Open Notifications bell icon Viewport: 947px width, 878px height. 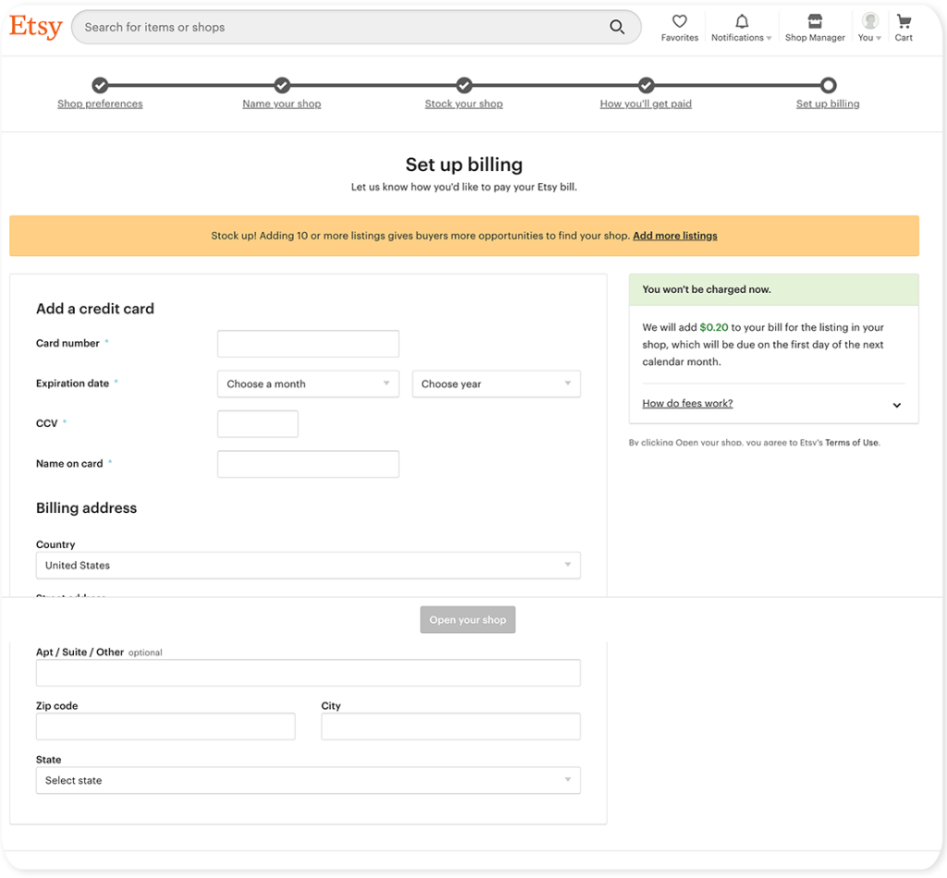point(742,21)
